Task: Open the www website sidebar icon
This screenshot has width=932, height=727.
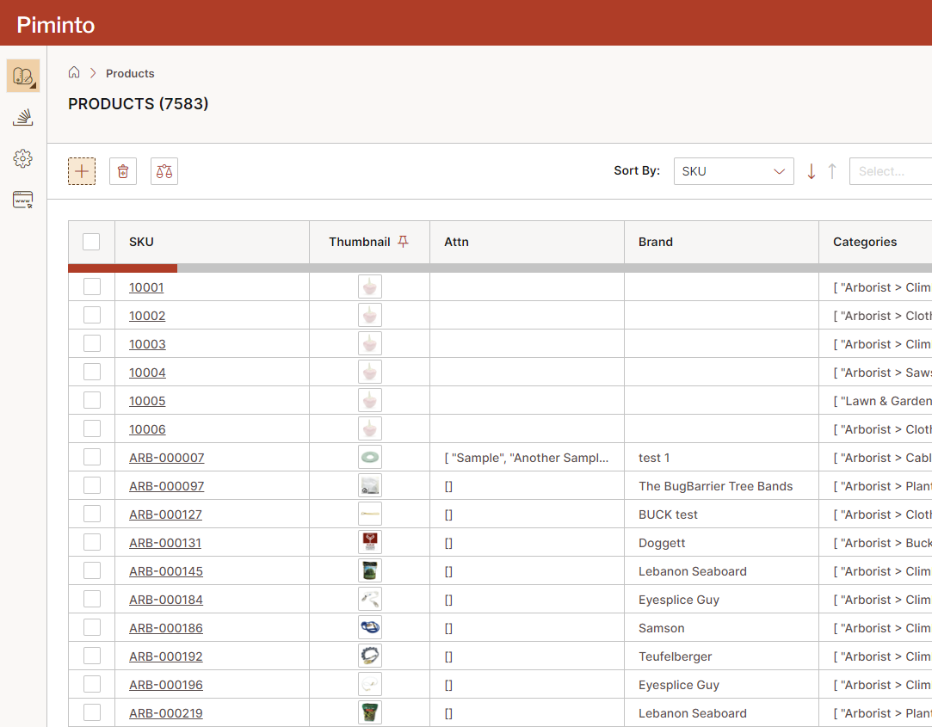Action: point(23,200)
